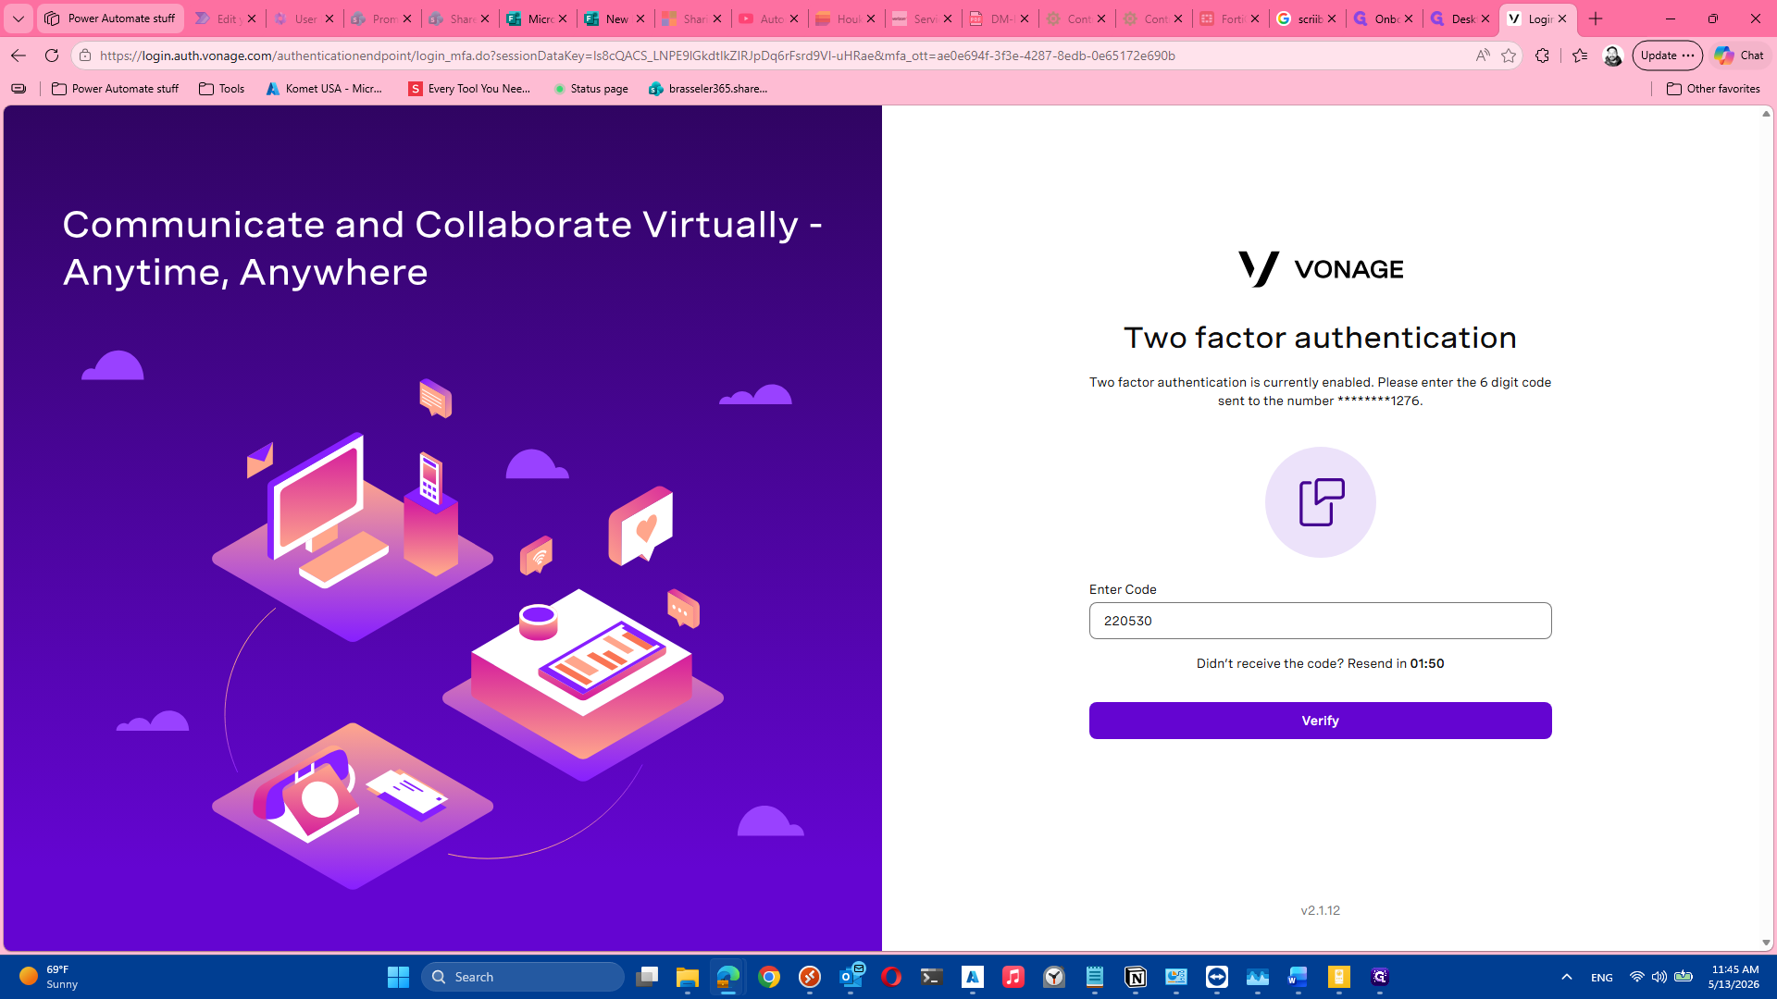Close the active Login tab

pyautogui.click(x=1562, y=18)
